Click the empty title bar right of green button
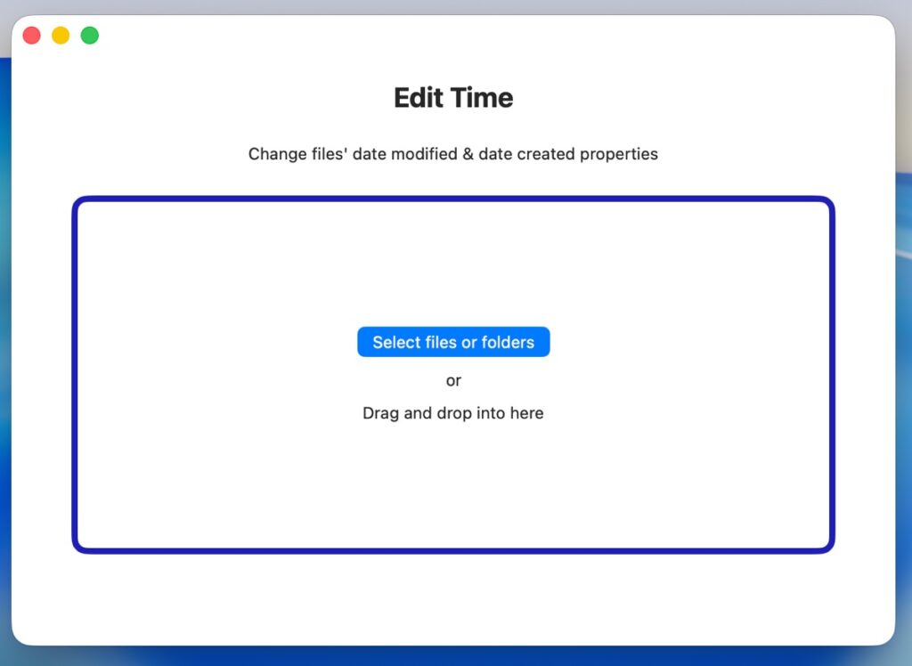Screen dimensions: 912x666 click(445, 36)
